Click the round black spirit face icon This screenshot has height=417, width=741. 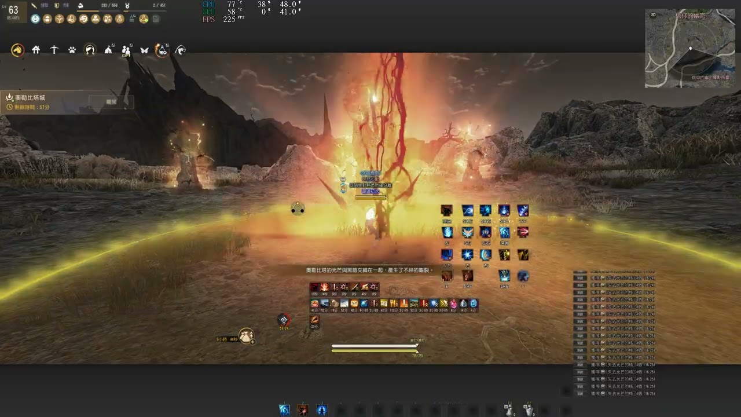298,209
